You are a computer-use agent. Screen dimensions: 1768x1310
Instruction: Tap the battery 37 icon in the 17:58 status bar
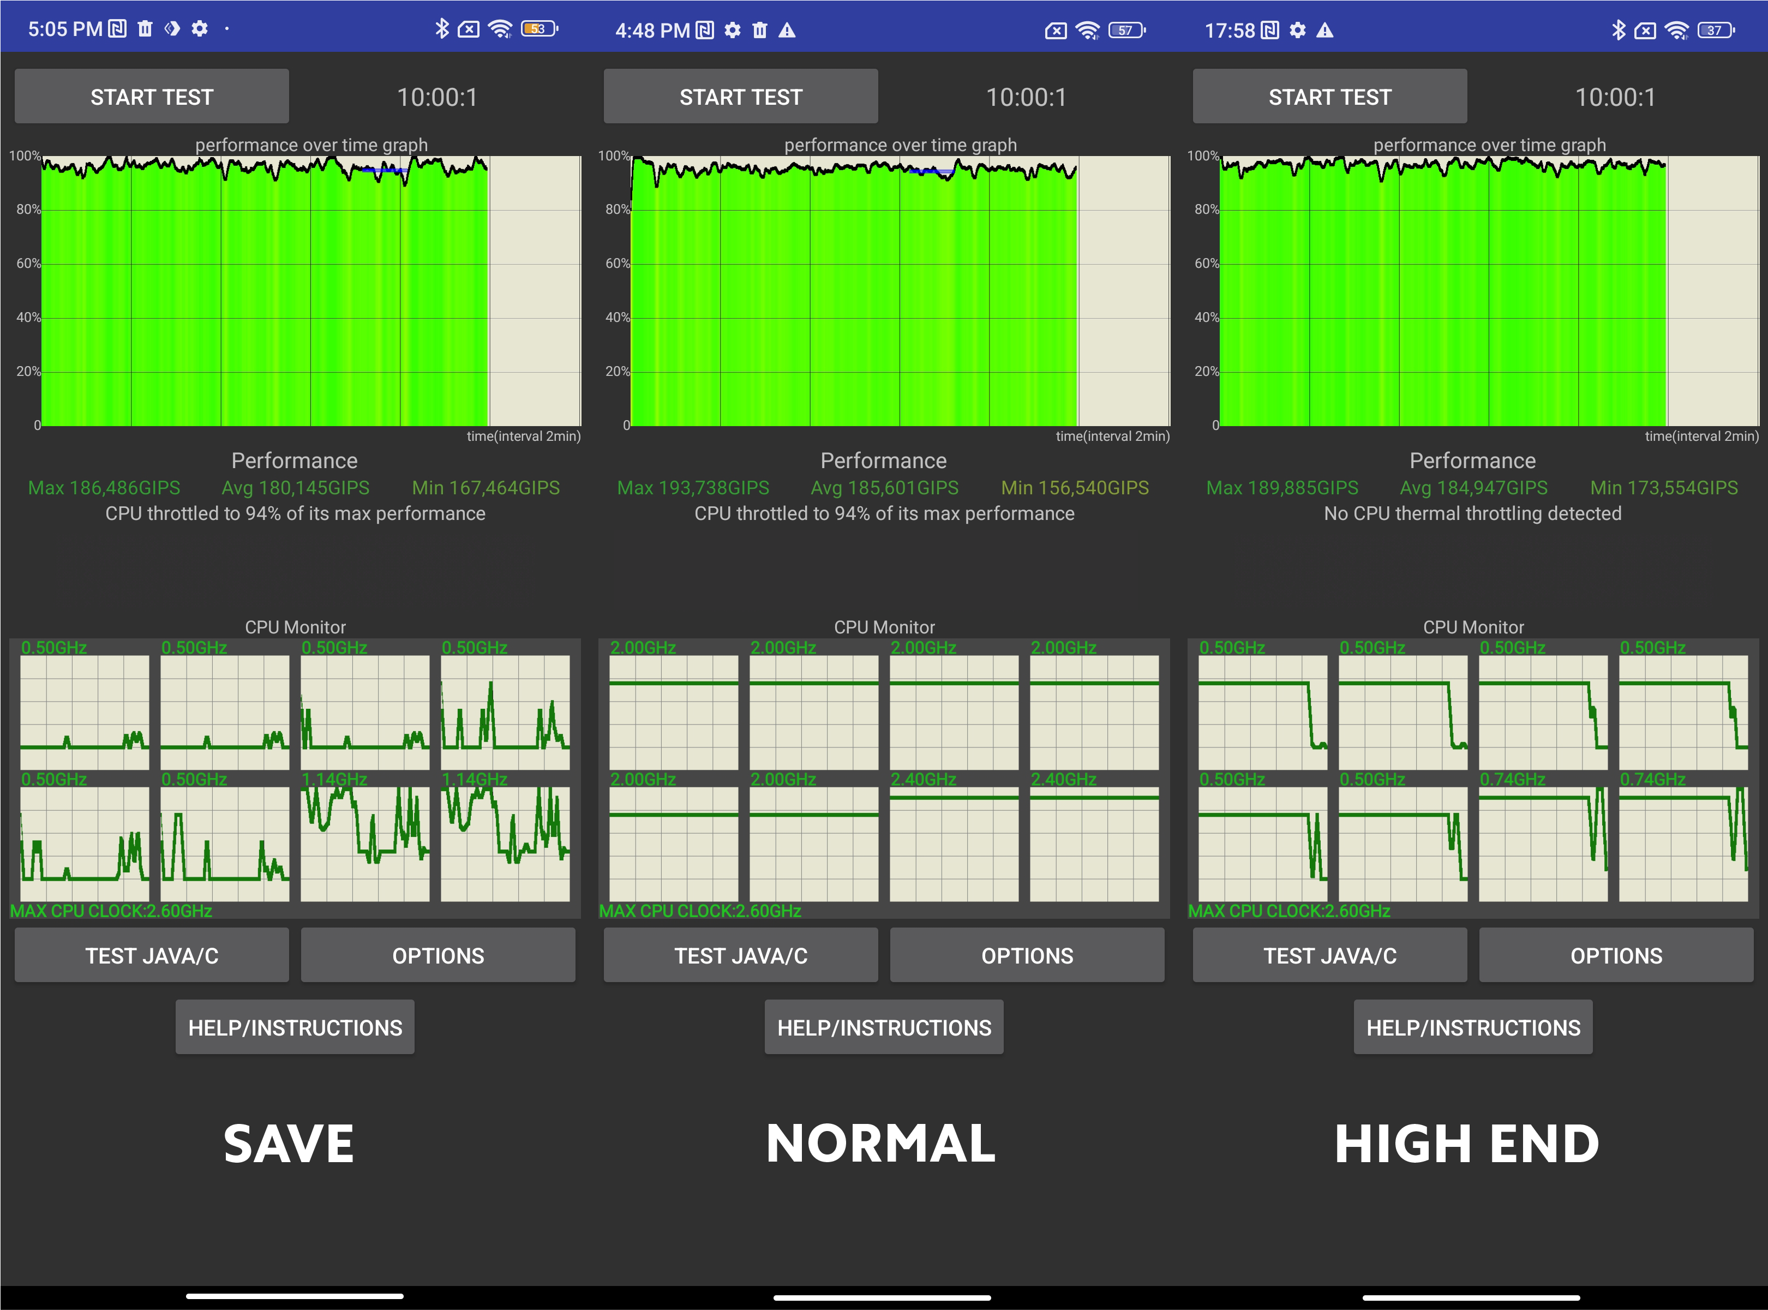(1716, 30)
